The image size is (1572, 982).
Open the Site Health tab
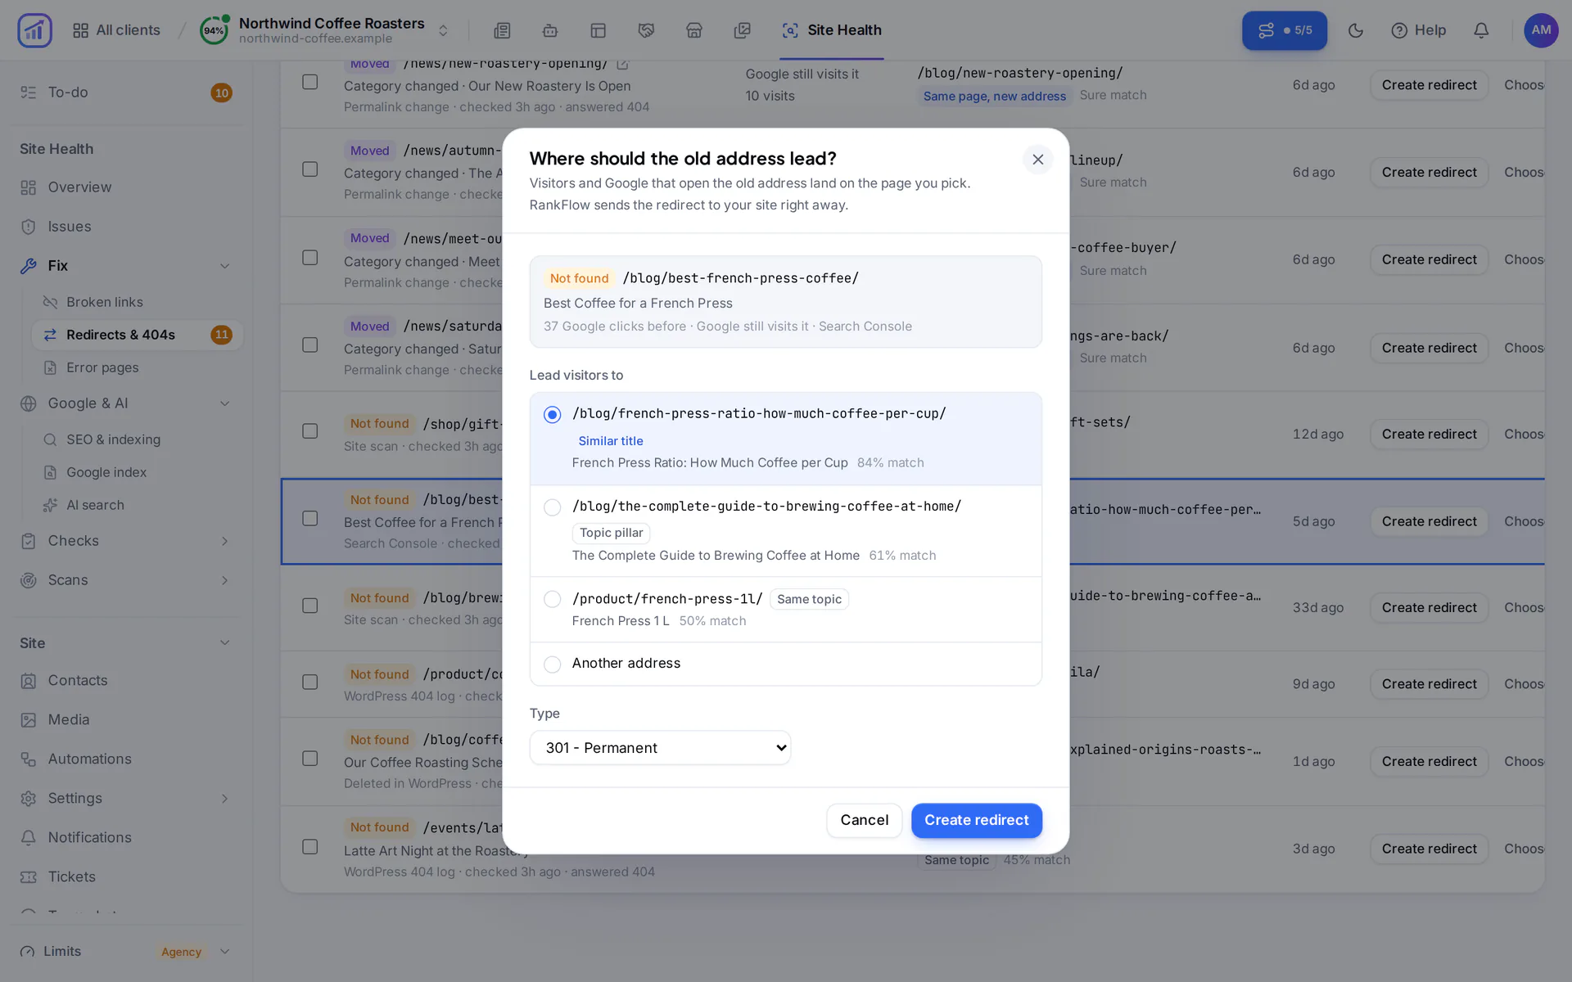pyautogui.click(x=832, y=30)
